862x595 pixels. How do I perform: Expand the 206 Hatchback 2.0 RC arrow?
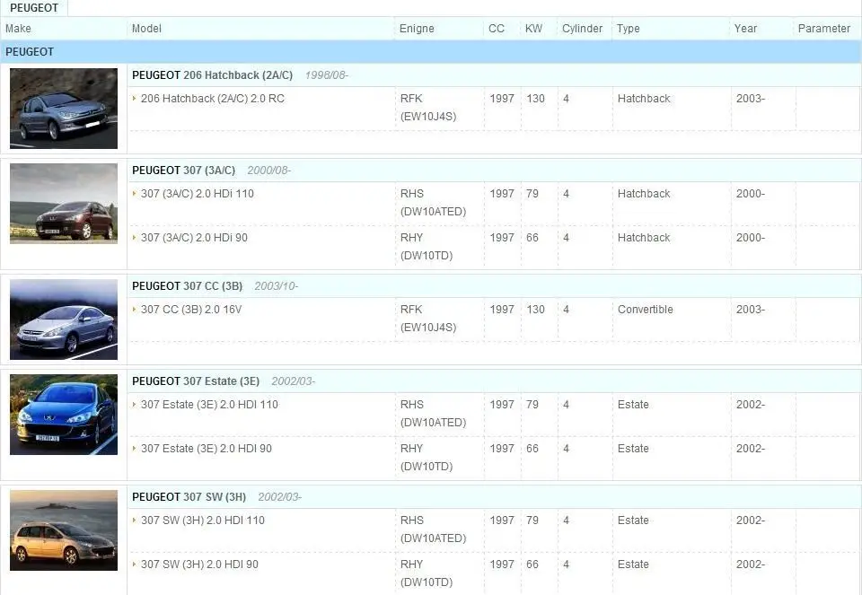click(x=134, y=99)
